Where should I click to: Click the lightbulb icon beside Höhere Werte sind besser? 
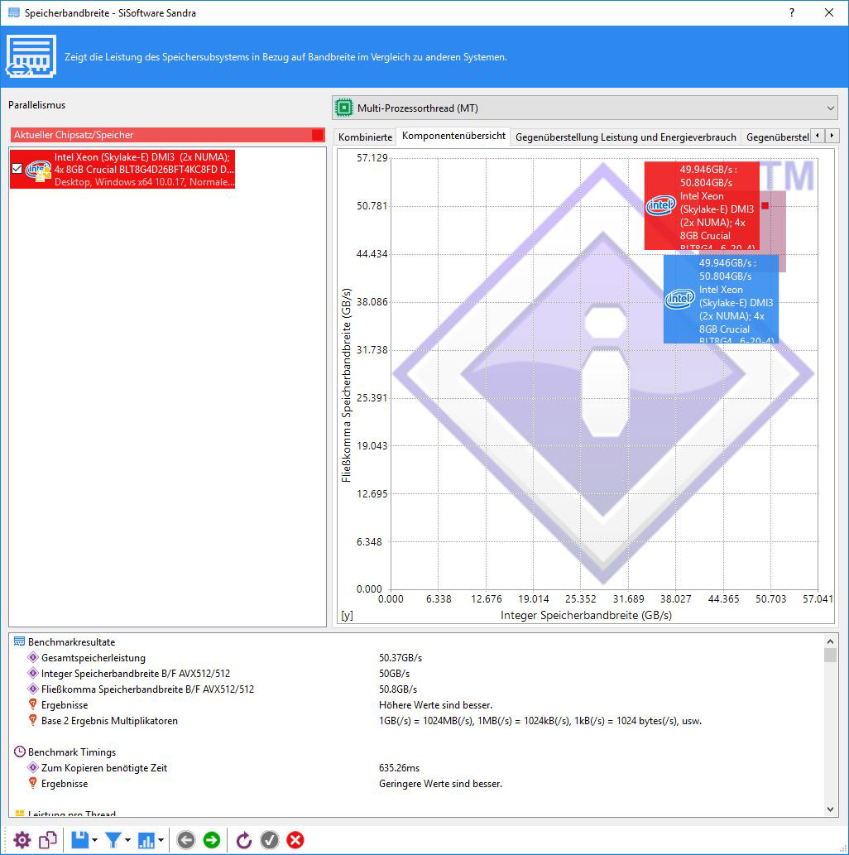click(x=33, y=704)
